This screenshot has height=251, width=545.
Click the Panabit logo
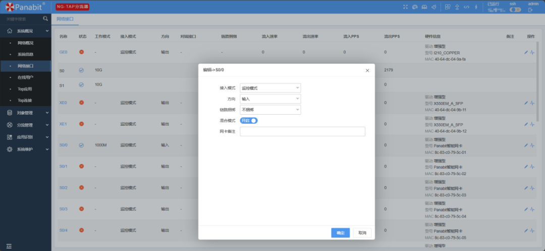(25, 7)
